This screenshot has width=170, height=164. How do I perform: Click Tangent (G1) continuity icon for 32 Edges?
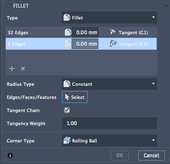click(113, 32)
